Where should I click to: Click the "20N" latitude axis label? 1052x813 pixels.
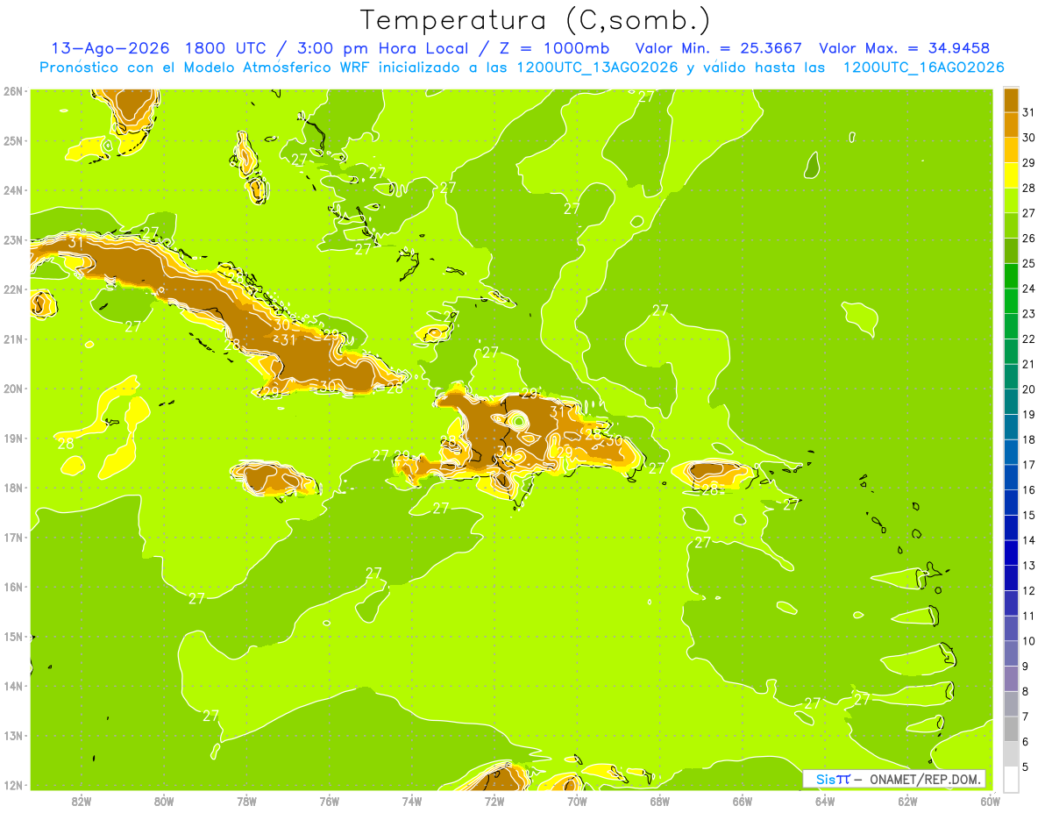click(13, 389)
